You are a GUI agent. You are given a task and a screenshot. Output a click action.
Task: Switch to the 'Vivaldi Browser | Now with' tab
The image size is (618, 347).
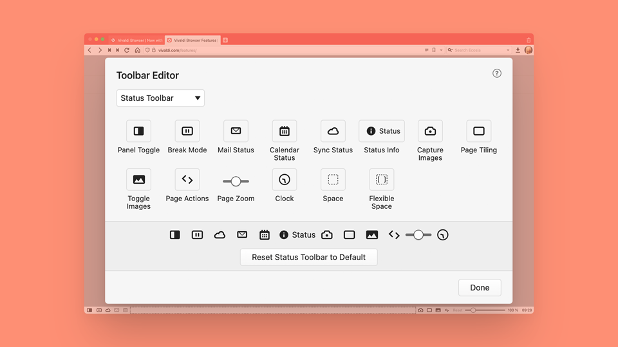tap(136, 40)
